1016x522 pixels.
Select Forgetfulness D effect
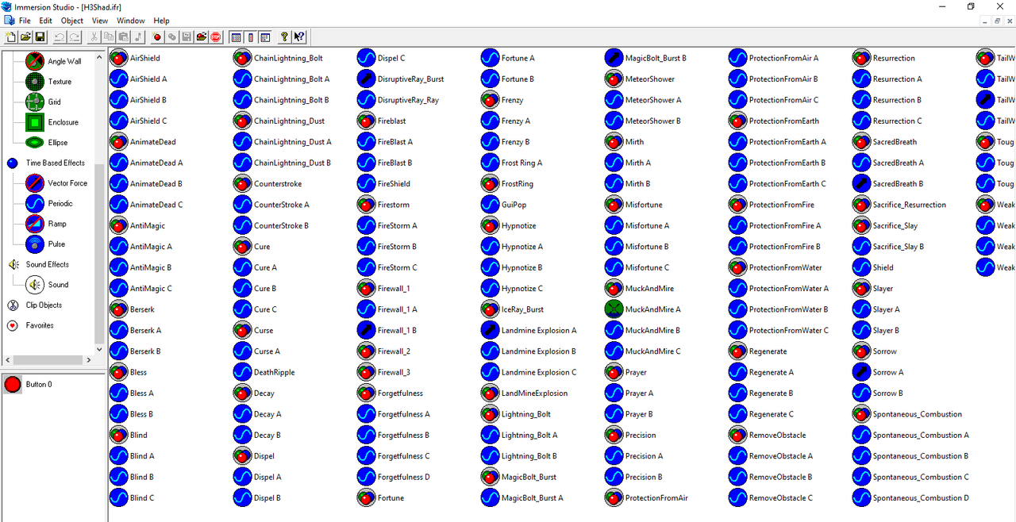tap(394, 477)
